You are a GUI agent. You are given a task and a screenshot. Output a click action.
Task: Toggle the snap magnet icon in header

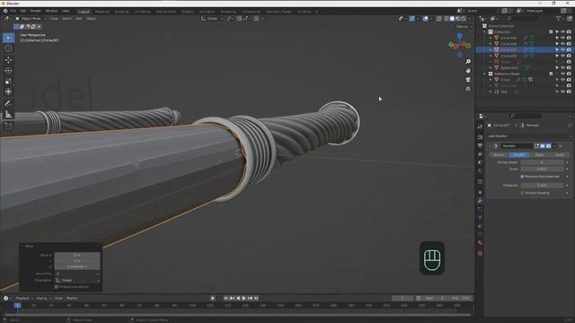(x=239, y=18)
